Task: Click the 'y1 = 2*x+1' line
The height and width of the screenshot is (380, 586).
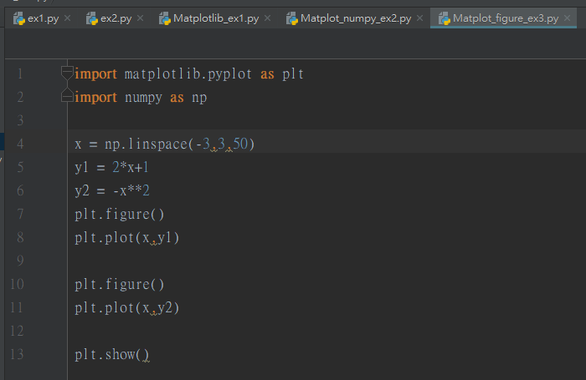Action: (x=111, y=167)
